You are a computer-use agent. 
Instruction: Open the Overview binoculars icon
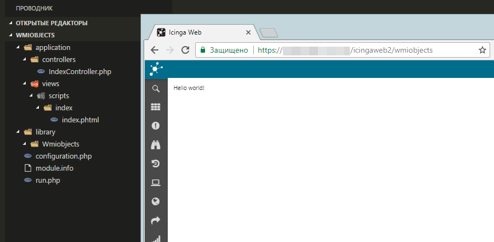pos(156,145)
